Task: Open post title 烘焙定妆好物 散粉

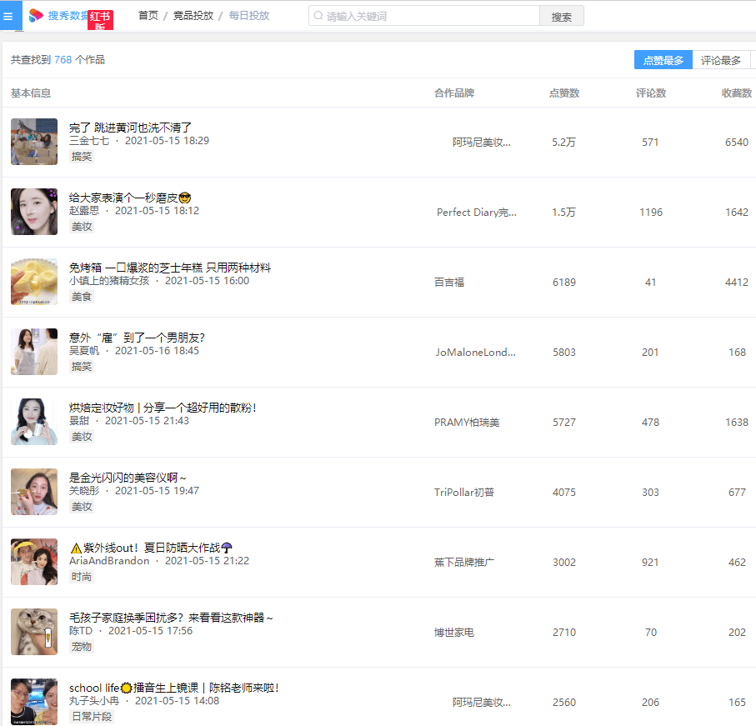Action: click(163, 408)
